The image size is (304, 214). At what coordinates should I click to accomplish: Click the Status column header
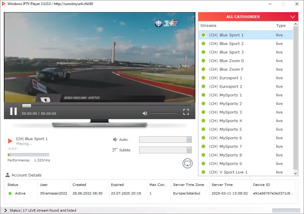pyautogui.click(x=13, y=185)
